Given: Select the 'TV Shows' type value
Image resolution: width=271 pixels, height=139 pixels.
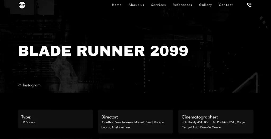Looking at the screenshot, I should point(28,122).
